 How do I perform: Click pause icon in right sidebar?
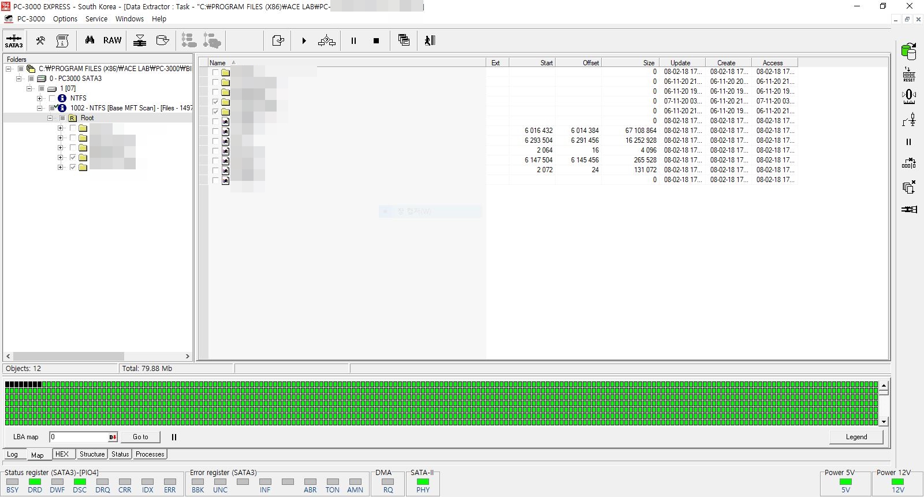click(909, 142)
